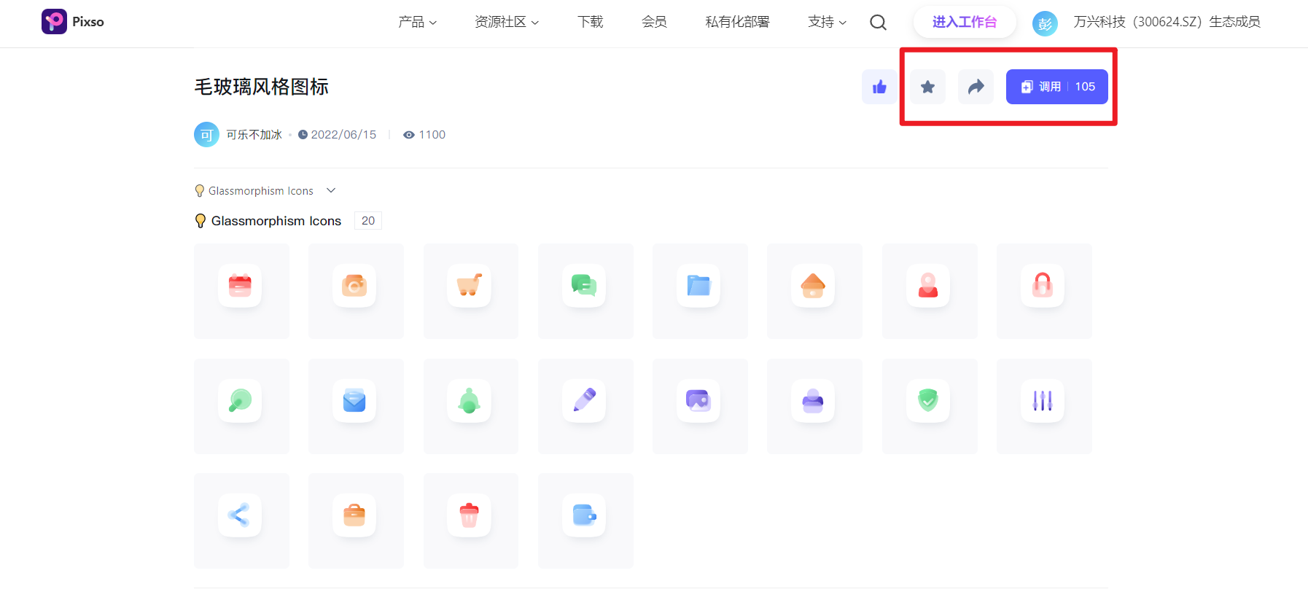
Task: Open the search magnifier icon
Action: [x=879, y=23]
